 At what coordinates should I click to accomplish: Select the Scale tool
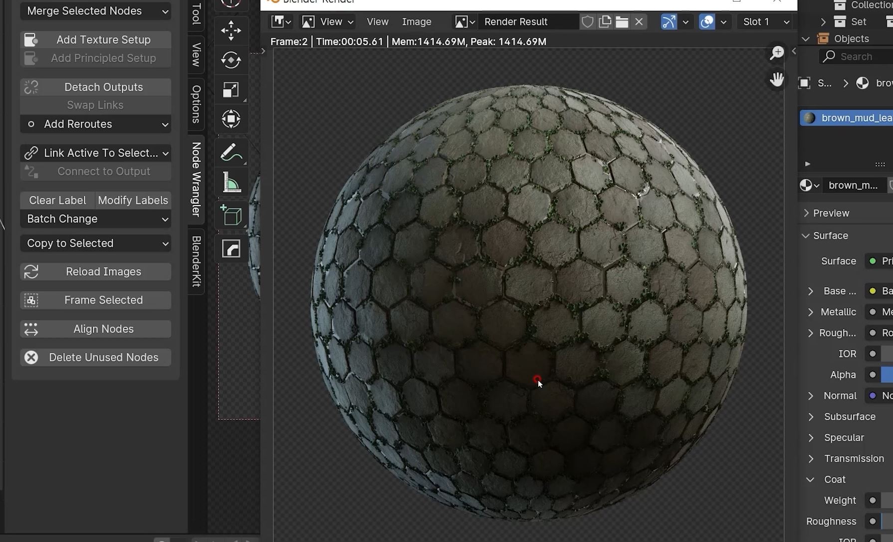(x=230, y=90)
